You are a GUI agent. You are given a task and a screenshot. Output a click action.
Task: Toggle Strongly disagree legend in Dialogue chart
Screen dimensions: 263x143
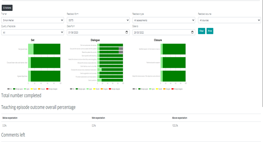point(115,89)
